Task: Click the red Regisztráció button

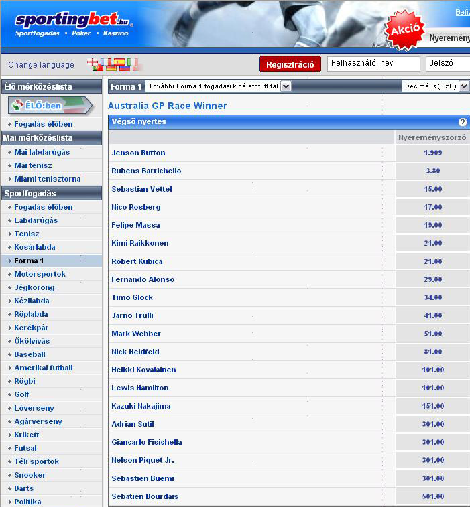Action: [290, 64]
